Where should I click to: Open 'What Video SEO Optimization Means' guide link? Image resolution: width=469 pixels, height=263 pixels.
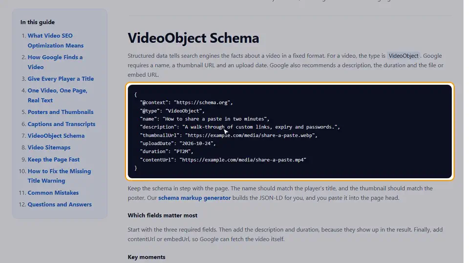click(x=56, y=40)
